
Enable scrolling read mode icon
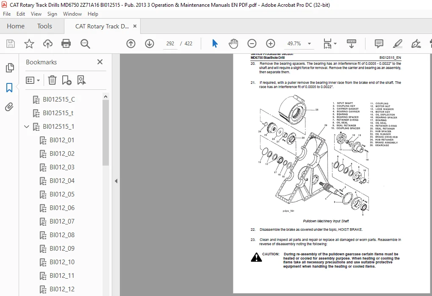click(x=351, y=44)
